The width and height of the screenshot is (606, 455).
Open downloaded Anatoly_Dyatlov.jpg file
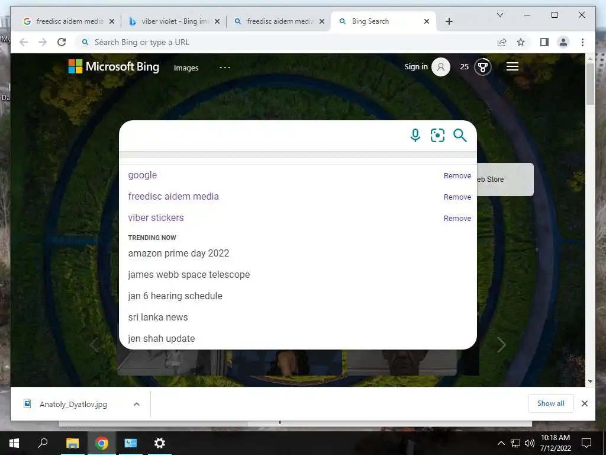click(73, 404)
